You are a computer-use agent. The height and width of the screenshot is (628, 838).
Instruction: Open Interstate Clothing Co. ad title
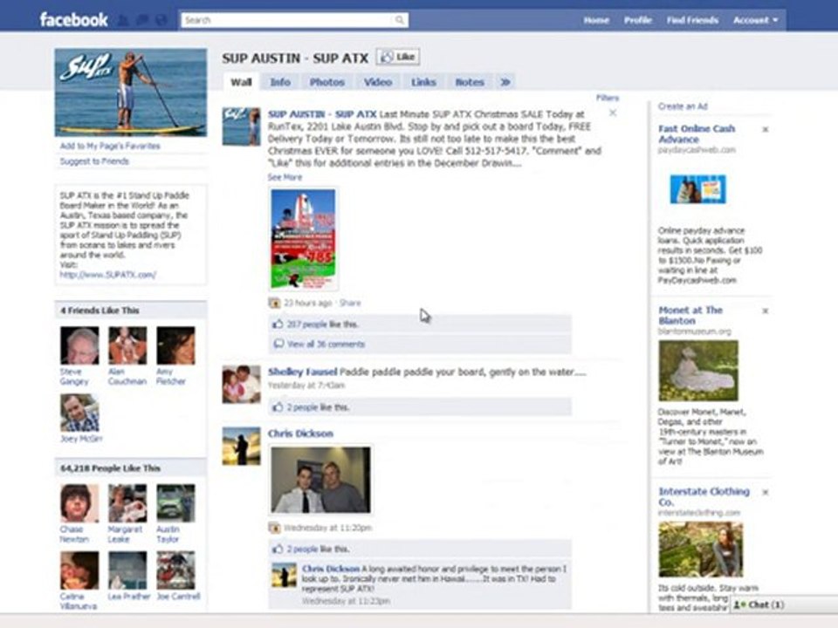[704, 496]
